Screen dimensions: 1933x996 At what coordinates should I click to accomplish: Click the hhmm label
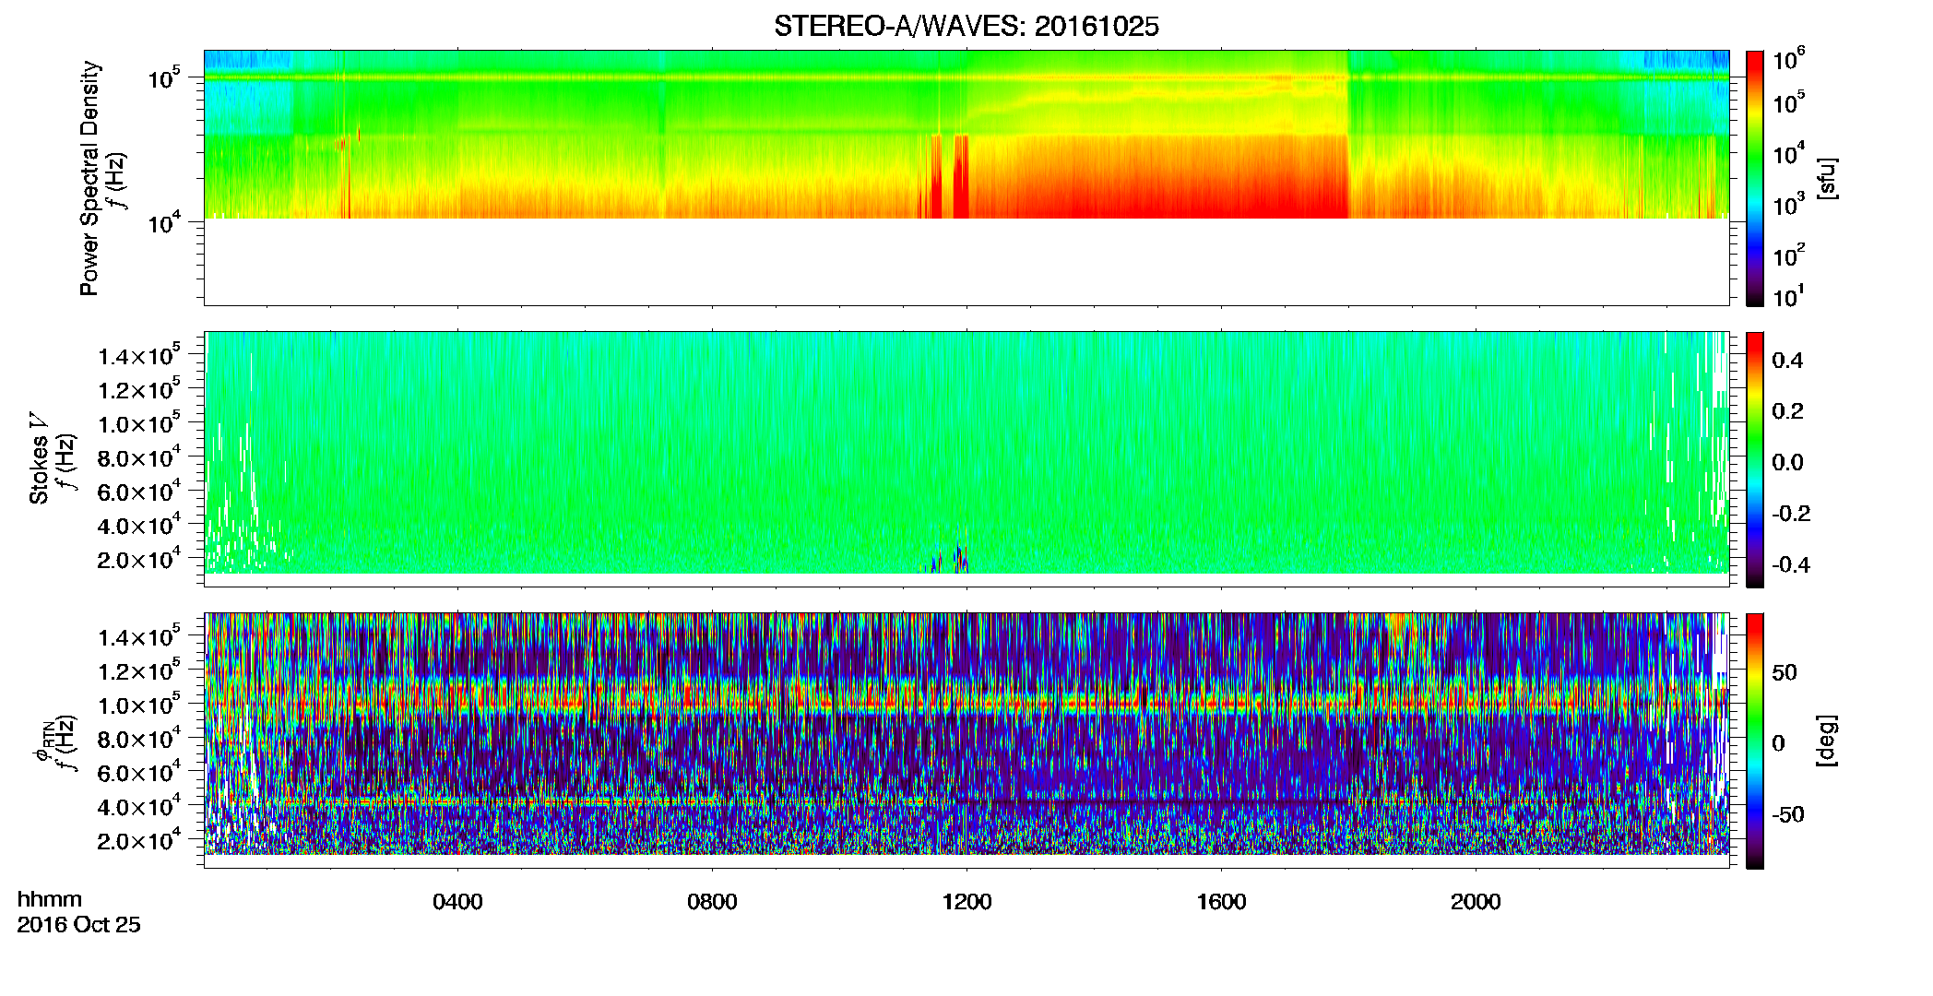50,899
